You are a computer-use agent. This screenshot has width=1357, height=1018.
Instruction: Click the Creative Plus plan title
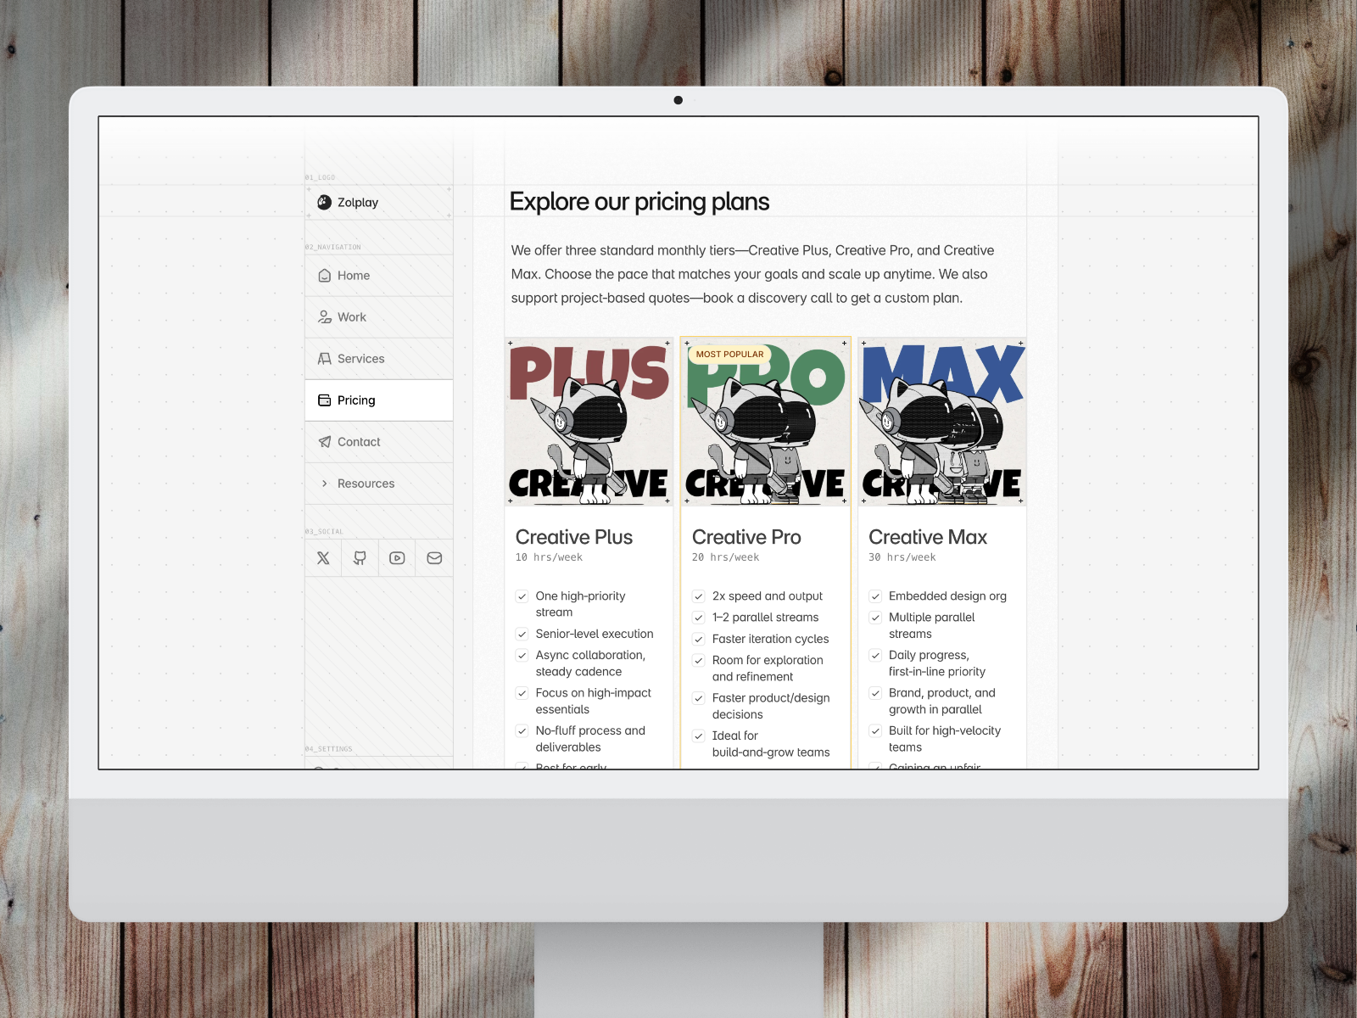point(574,537)
